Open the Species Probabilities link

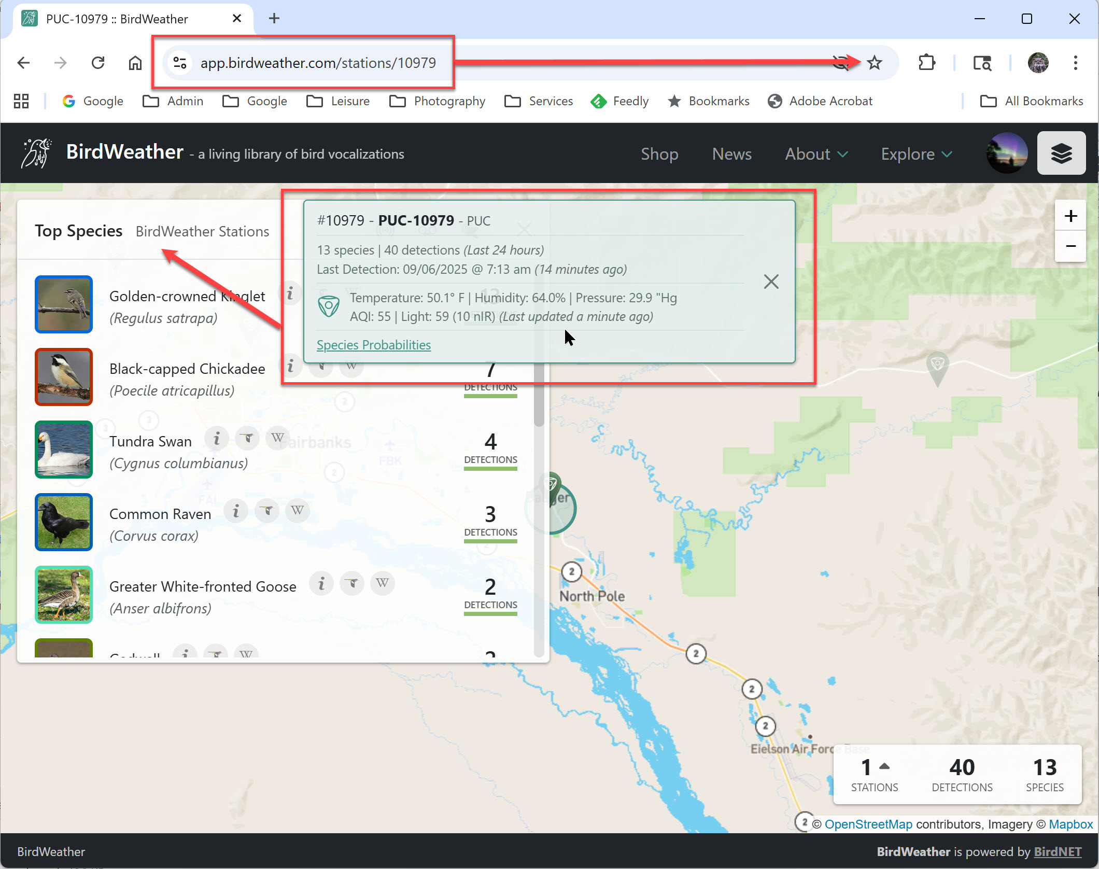[373, 345]
